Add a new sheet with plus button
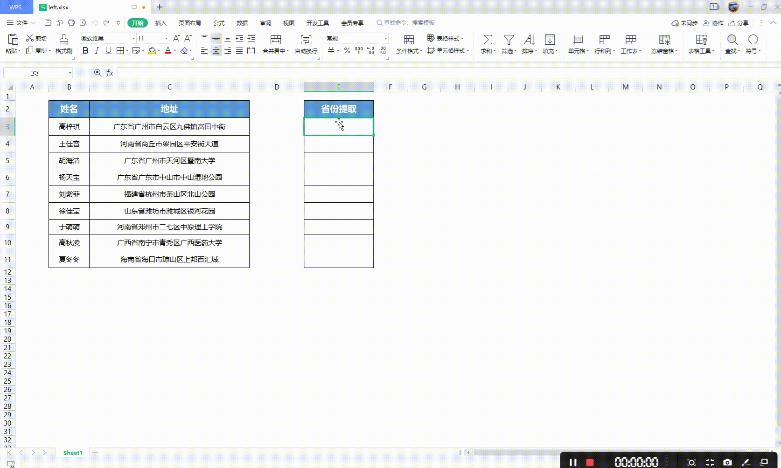Screen dimensions: 781x468 click(x=95, y=453)
